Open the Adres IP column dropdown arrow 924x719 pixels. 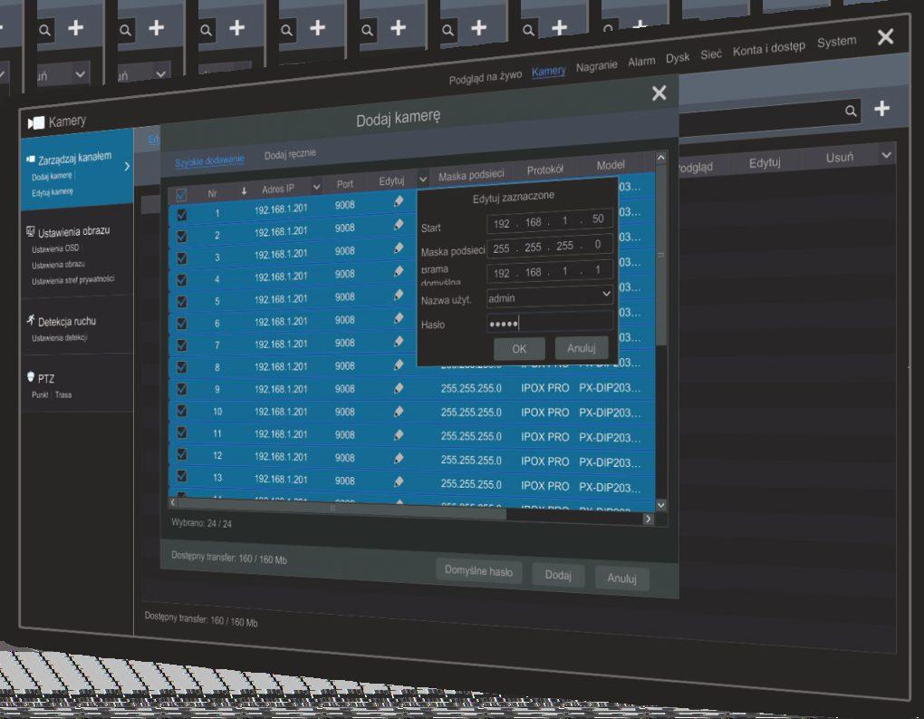point(316,187)
